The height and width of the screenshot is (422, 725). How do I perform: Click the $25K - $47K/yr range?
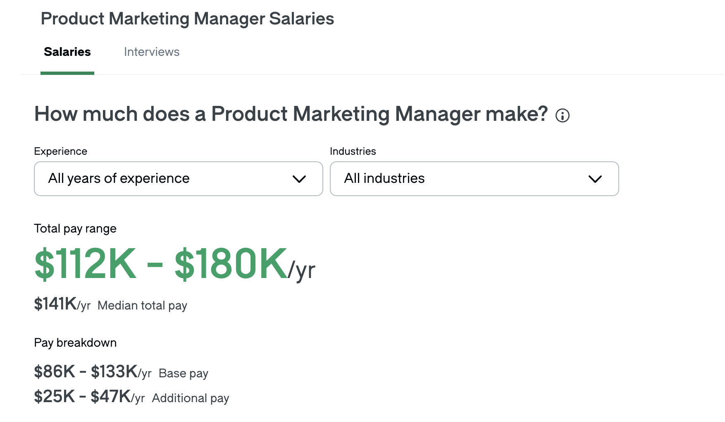click(x=89, y=397)
